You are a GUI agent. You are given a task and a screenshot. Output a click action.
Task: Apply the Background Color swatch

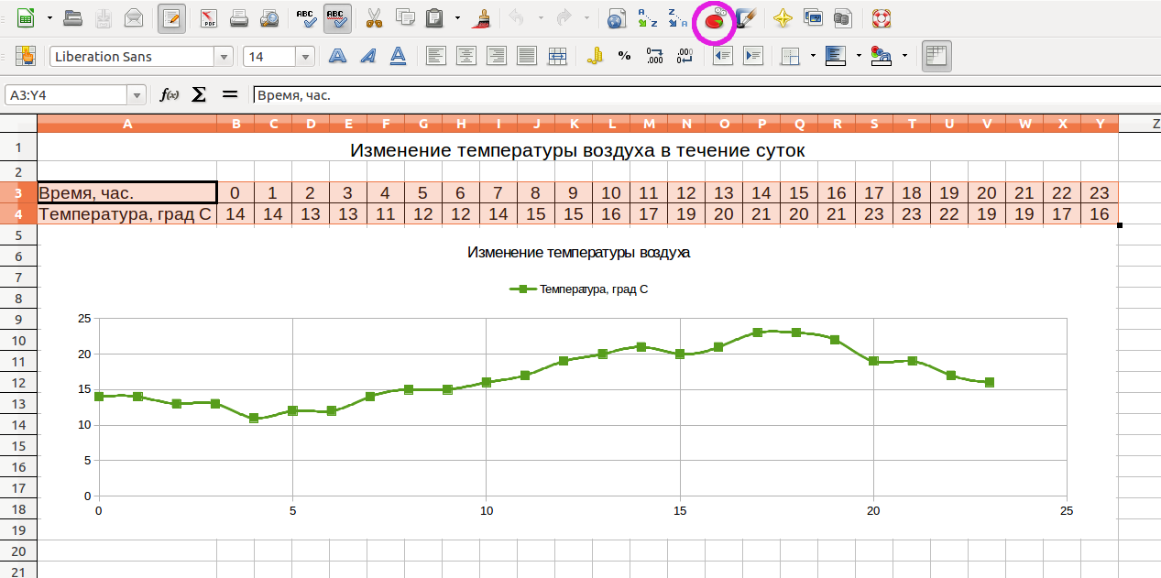point(881,56)
